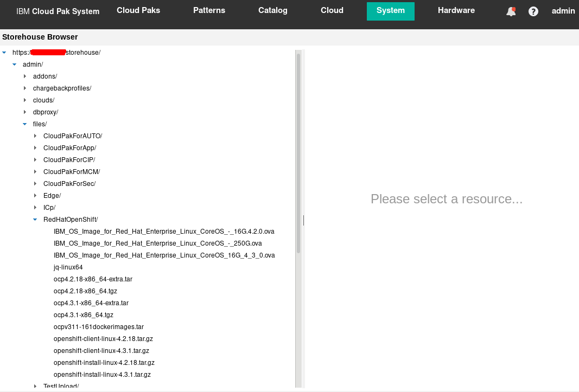Collapse the storehouse root node arrow
This screenshot has width=579, height=392.
tap(4, 53)
